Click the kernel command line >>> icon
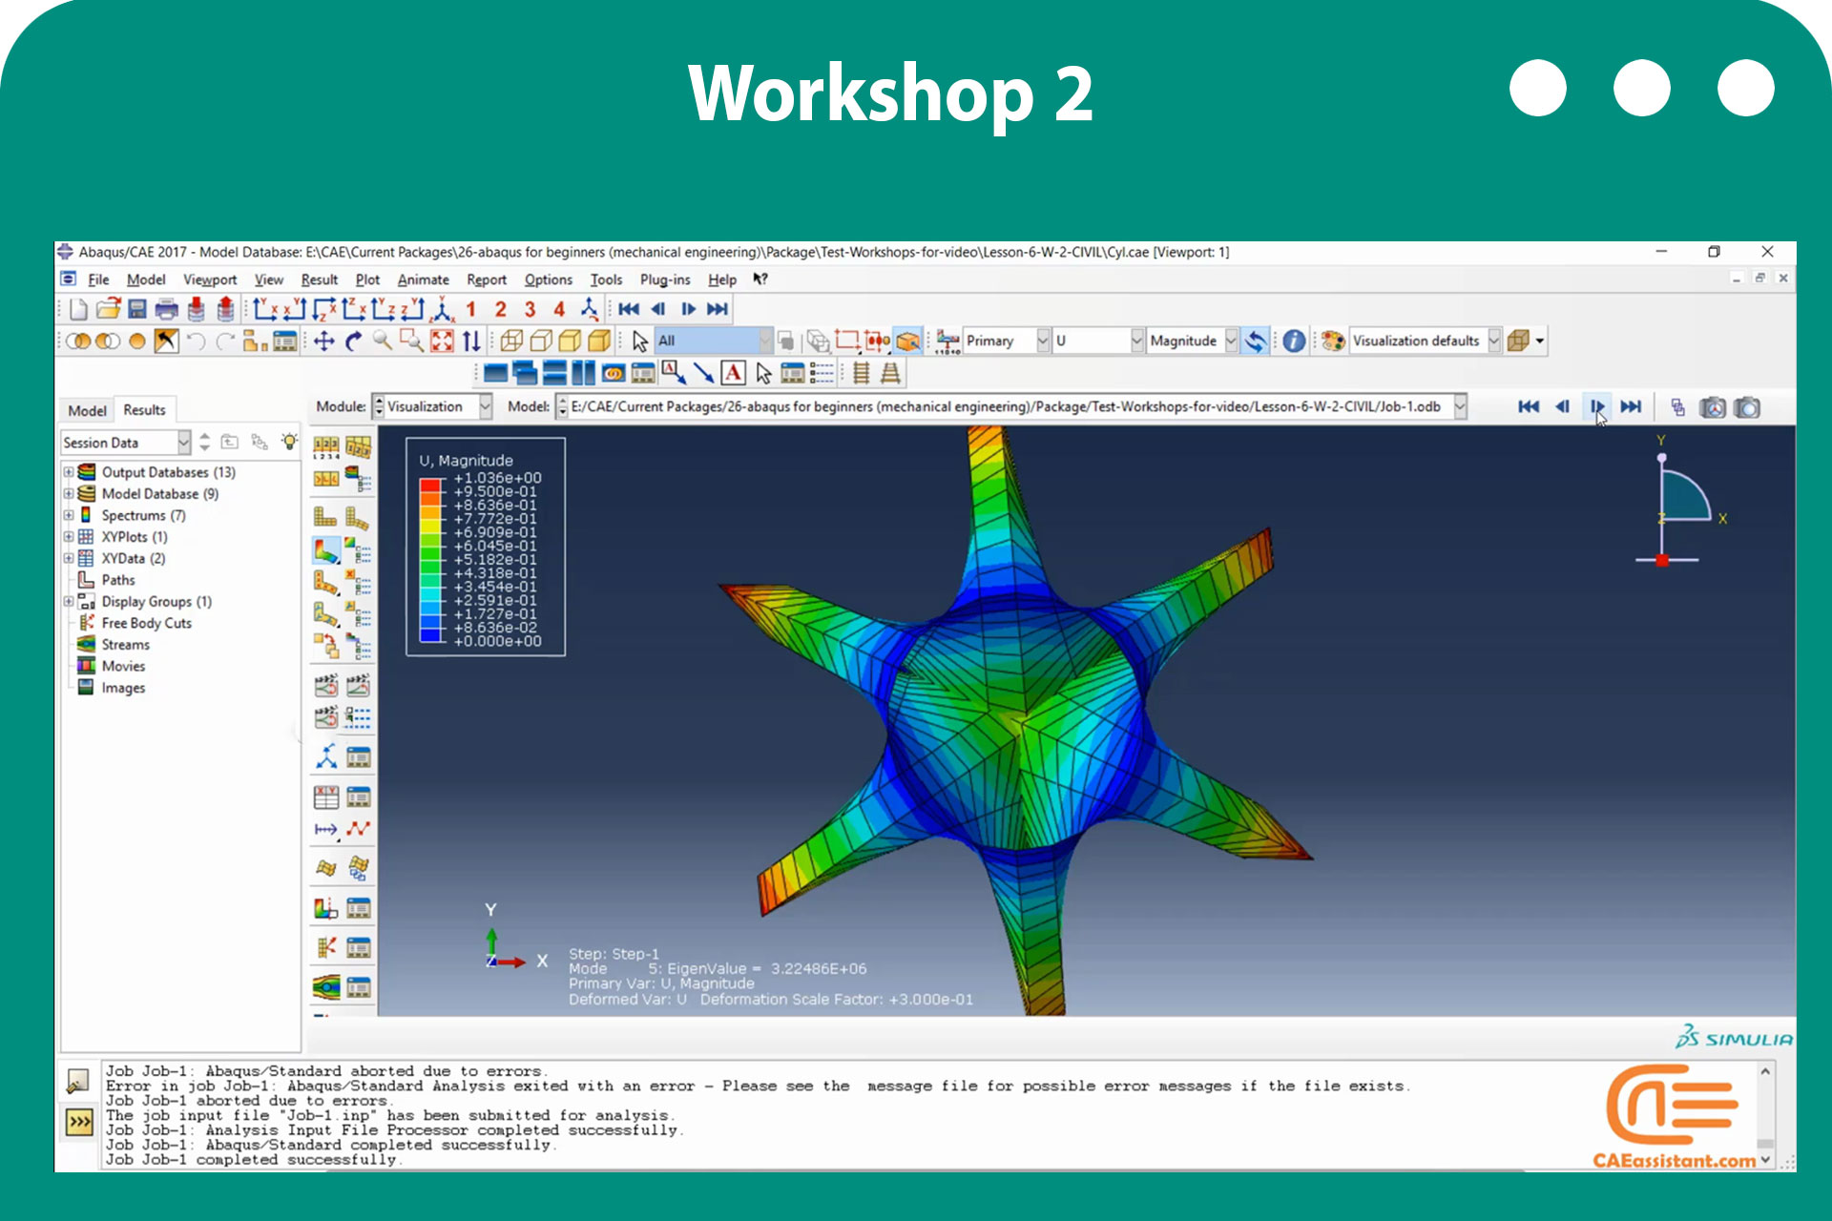Screen dimensions: 1832x1221 (x=79, y=1122)
